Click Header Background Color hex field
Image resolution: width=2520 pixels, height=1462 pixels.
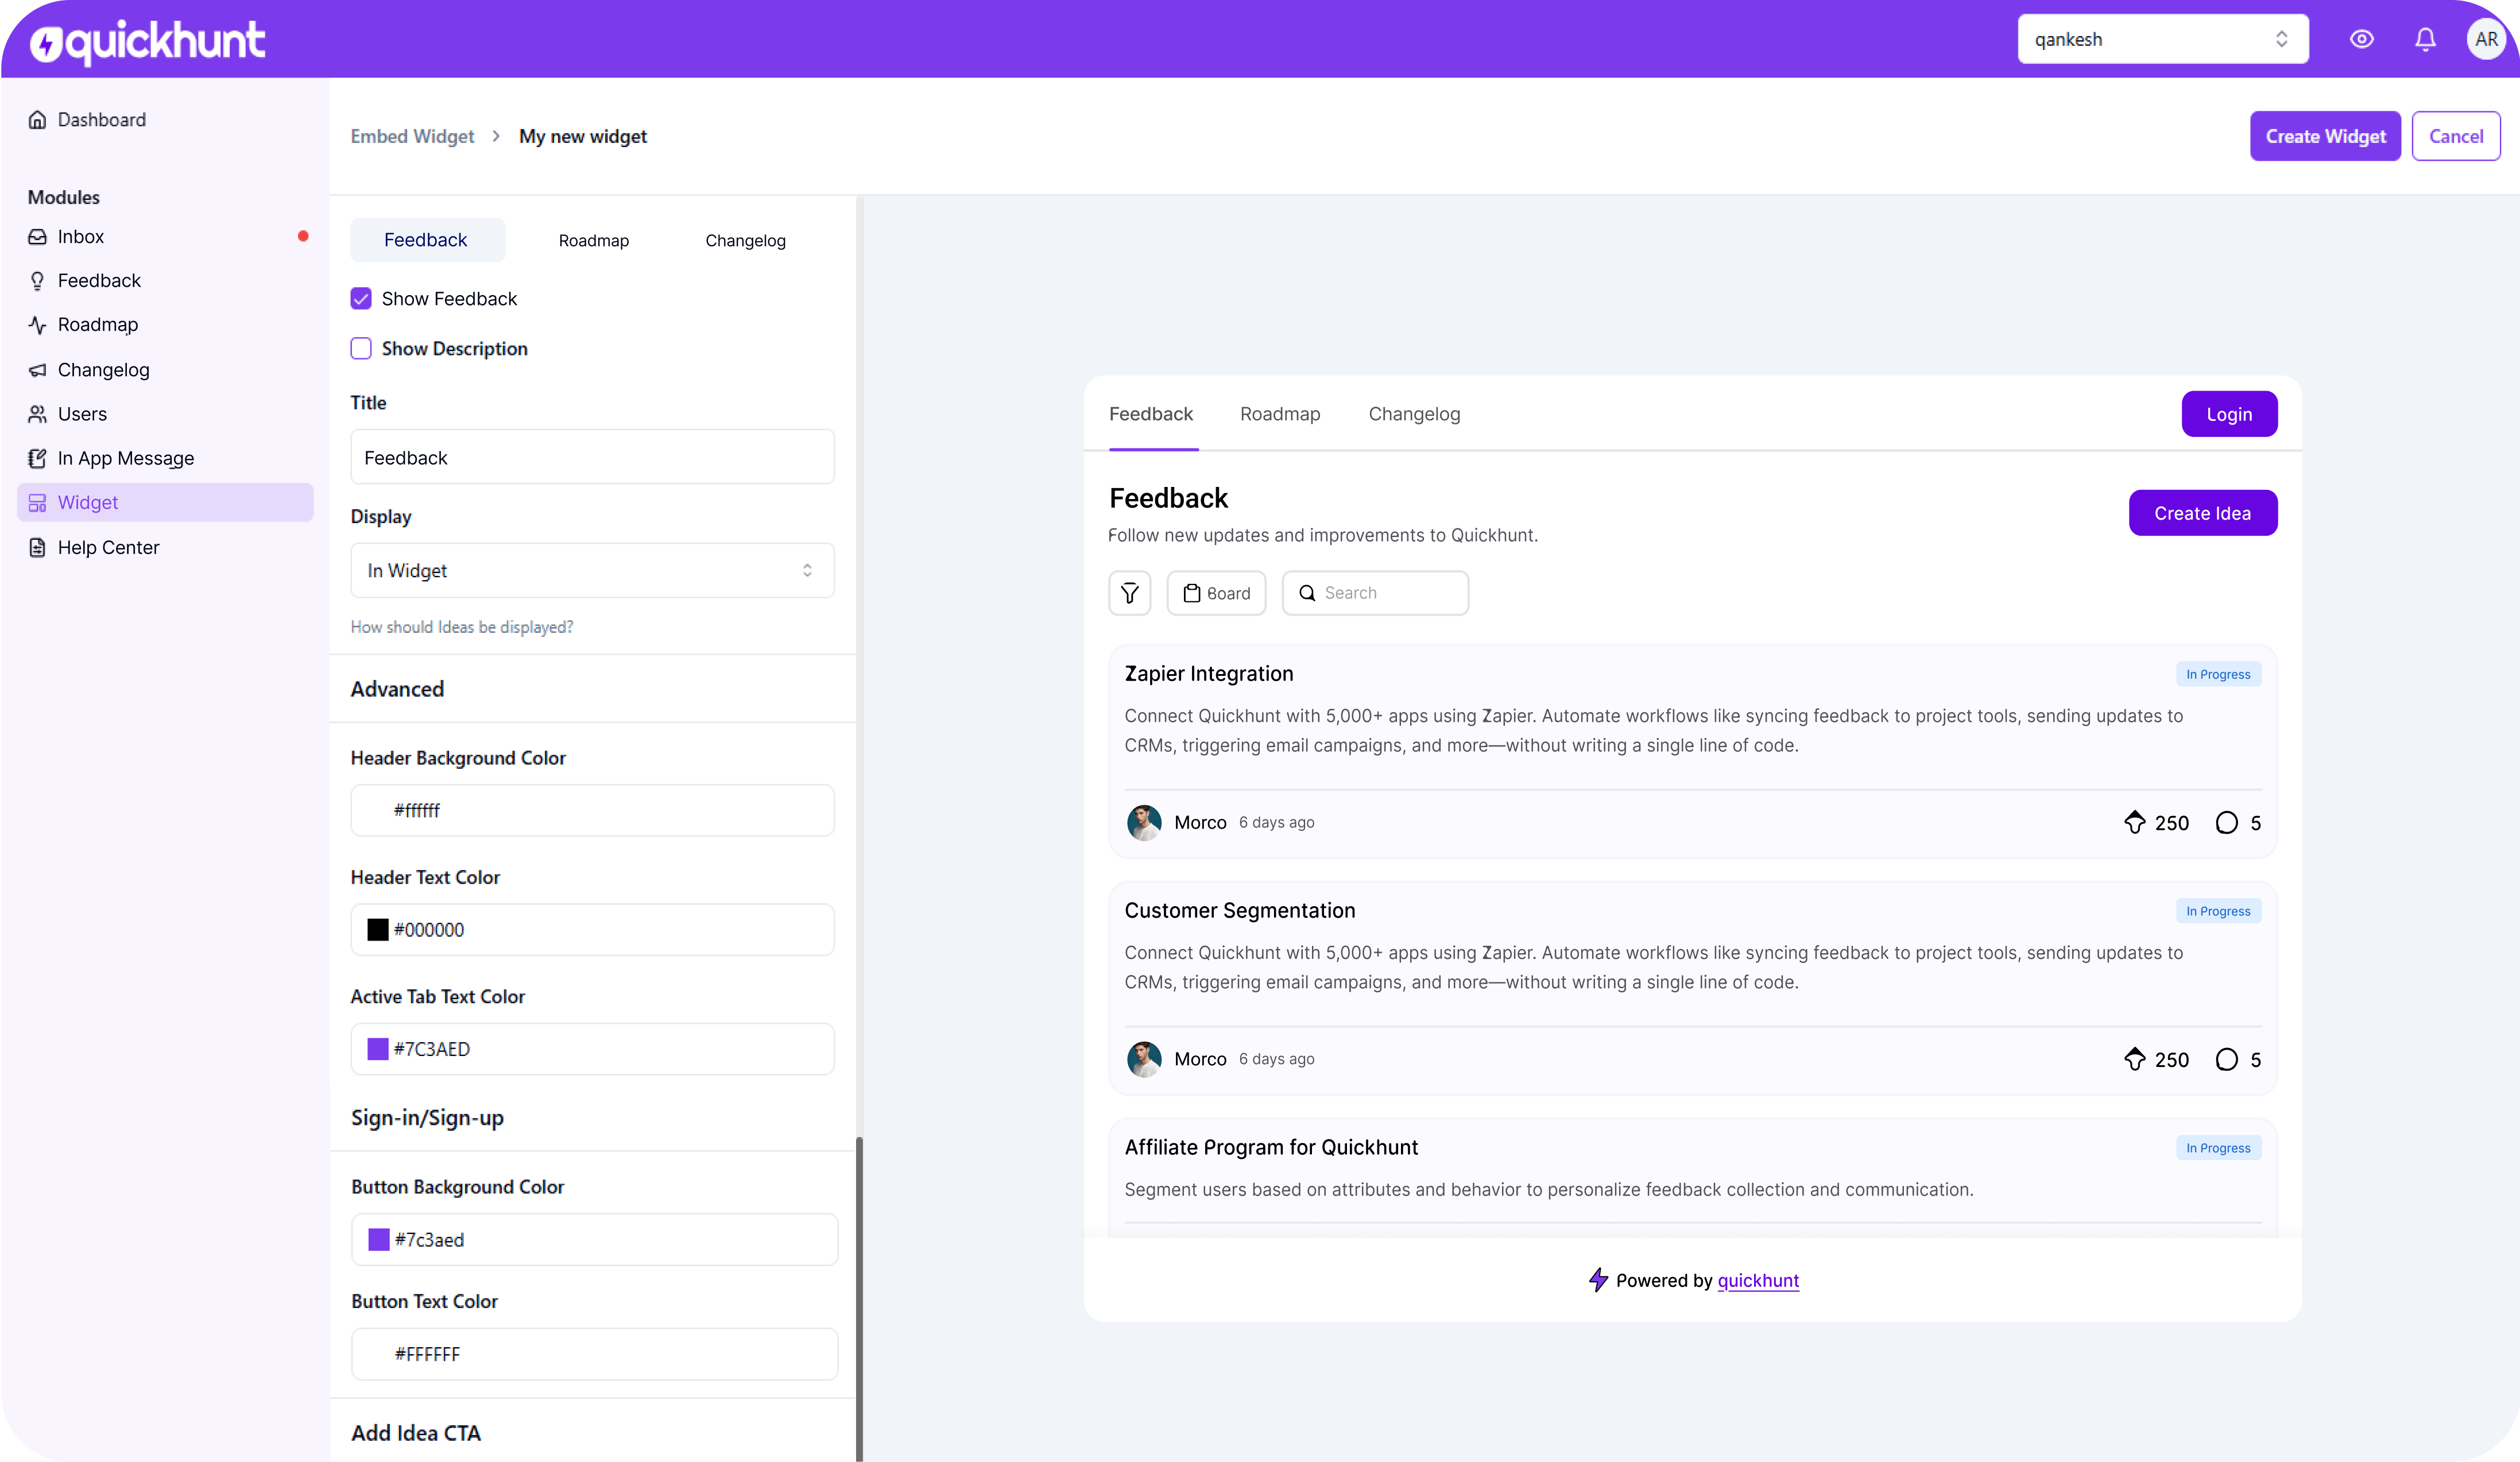(x=592, y=810)
